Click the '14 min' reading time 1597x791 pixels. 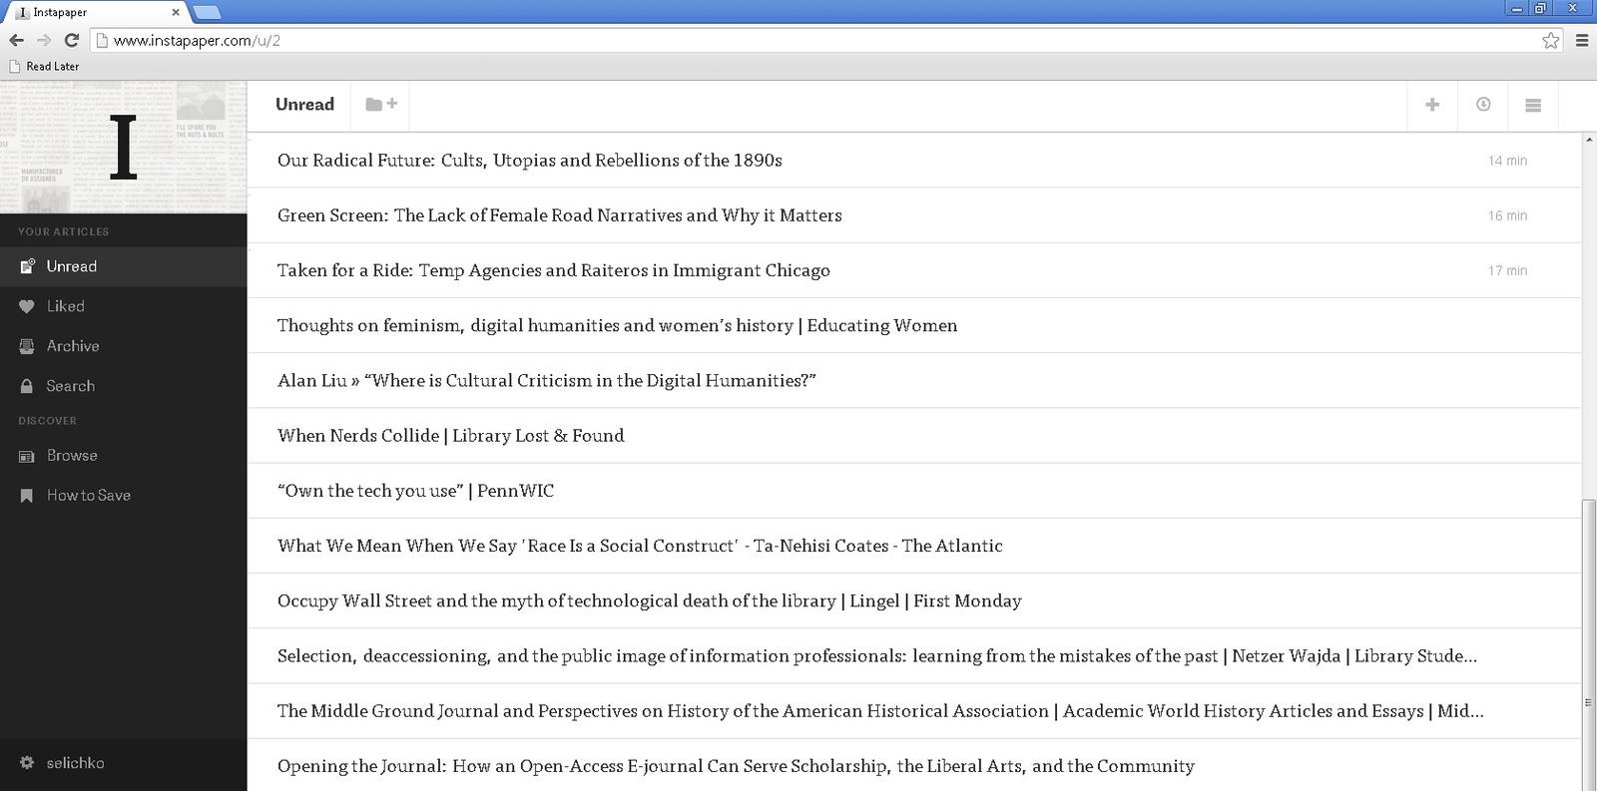pyautogui.click(x=1507, y=161)
